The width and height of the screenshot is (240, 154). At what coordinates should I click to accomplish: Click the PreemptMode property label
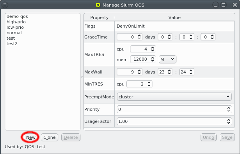(x=99, y=97)
